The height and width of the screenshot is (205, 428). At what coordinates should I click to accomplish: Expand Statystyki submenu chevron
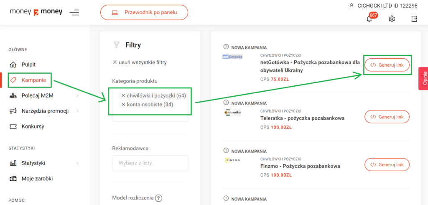click(77, 163)
